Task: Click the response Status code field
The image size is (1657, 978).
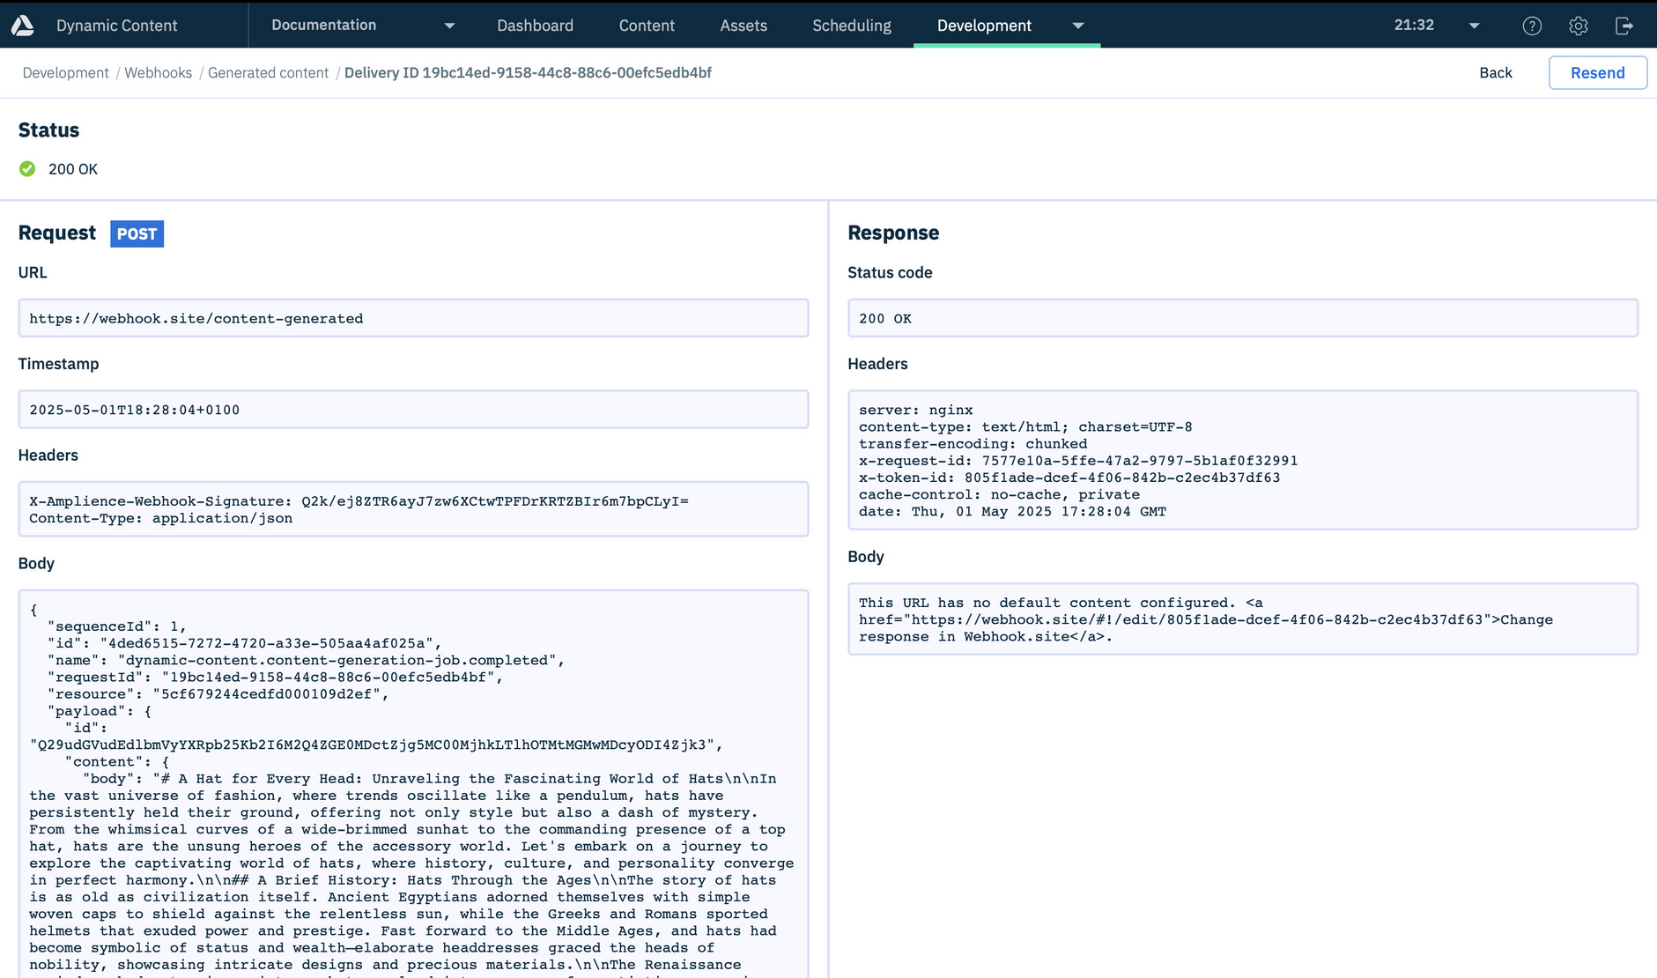Action: pyautogui.click(x=1242, y=318)
